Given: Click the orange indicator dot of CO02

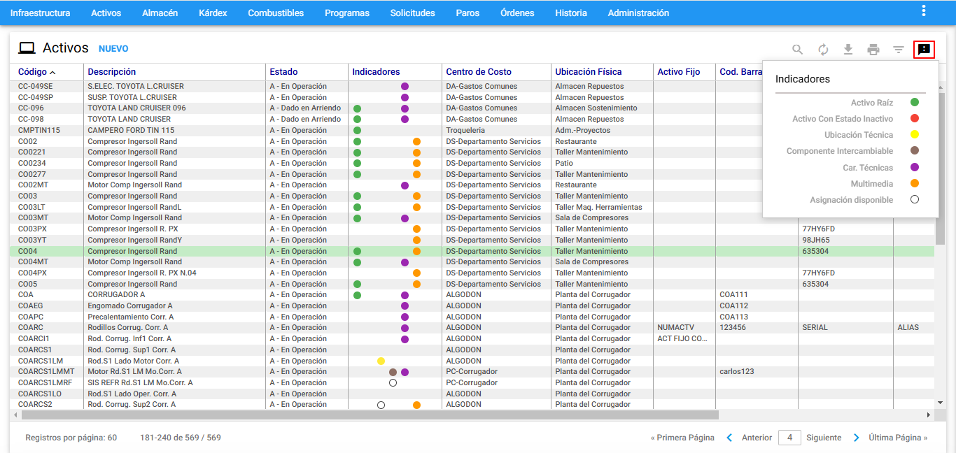Looking at the screenshot, I should (x=416, y=141).
